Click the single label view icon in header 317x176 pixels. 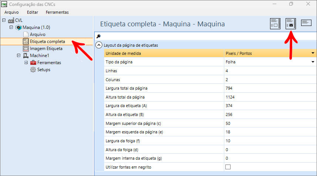306,23
